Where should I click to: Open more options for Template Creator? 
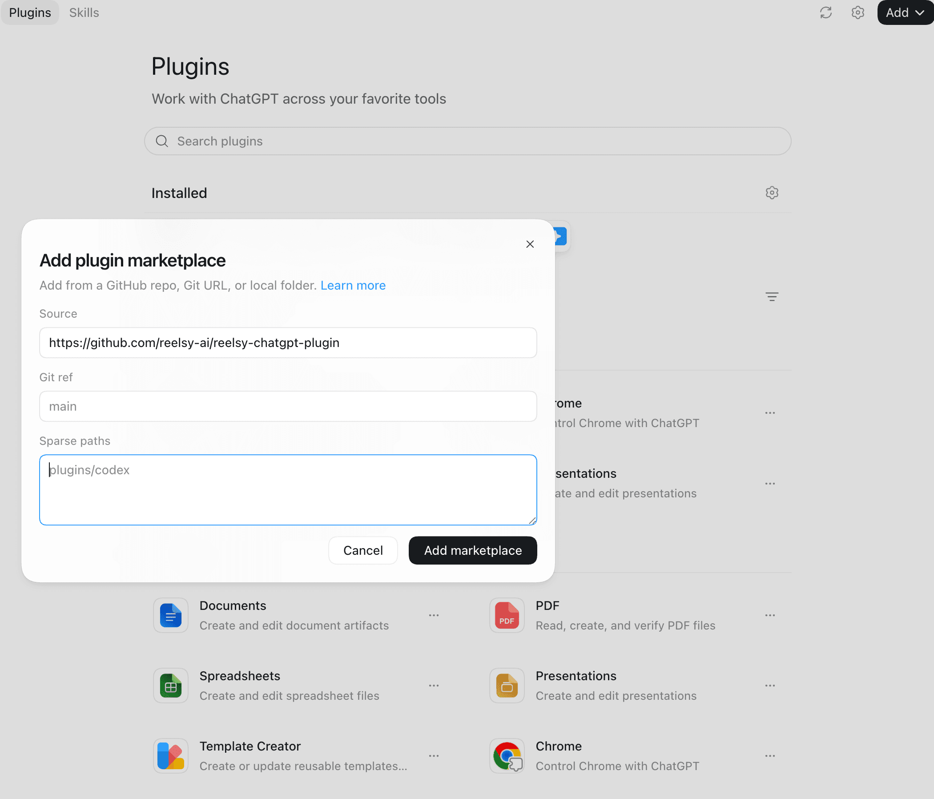pyautogui.click(x=434, y=756)
